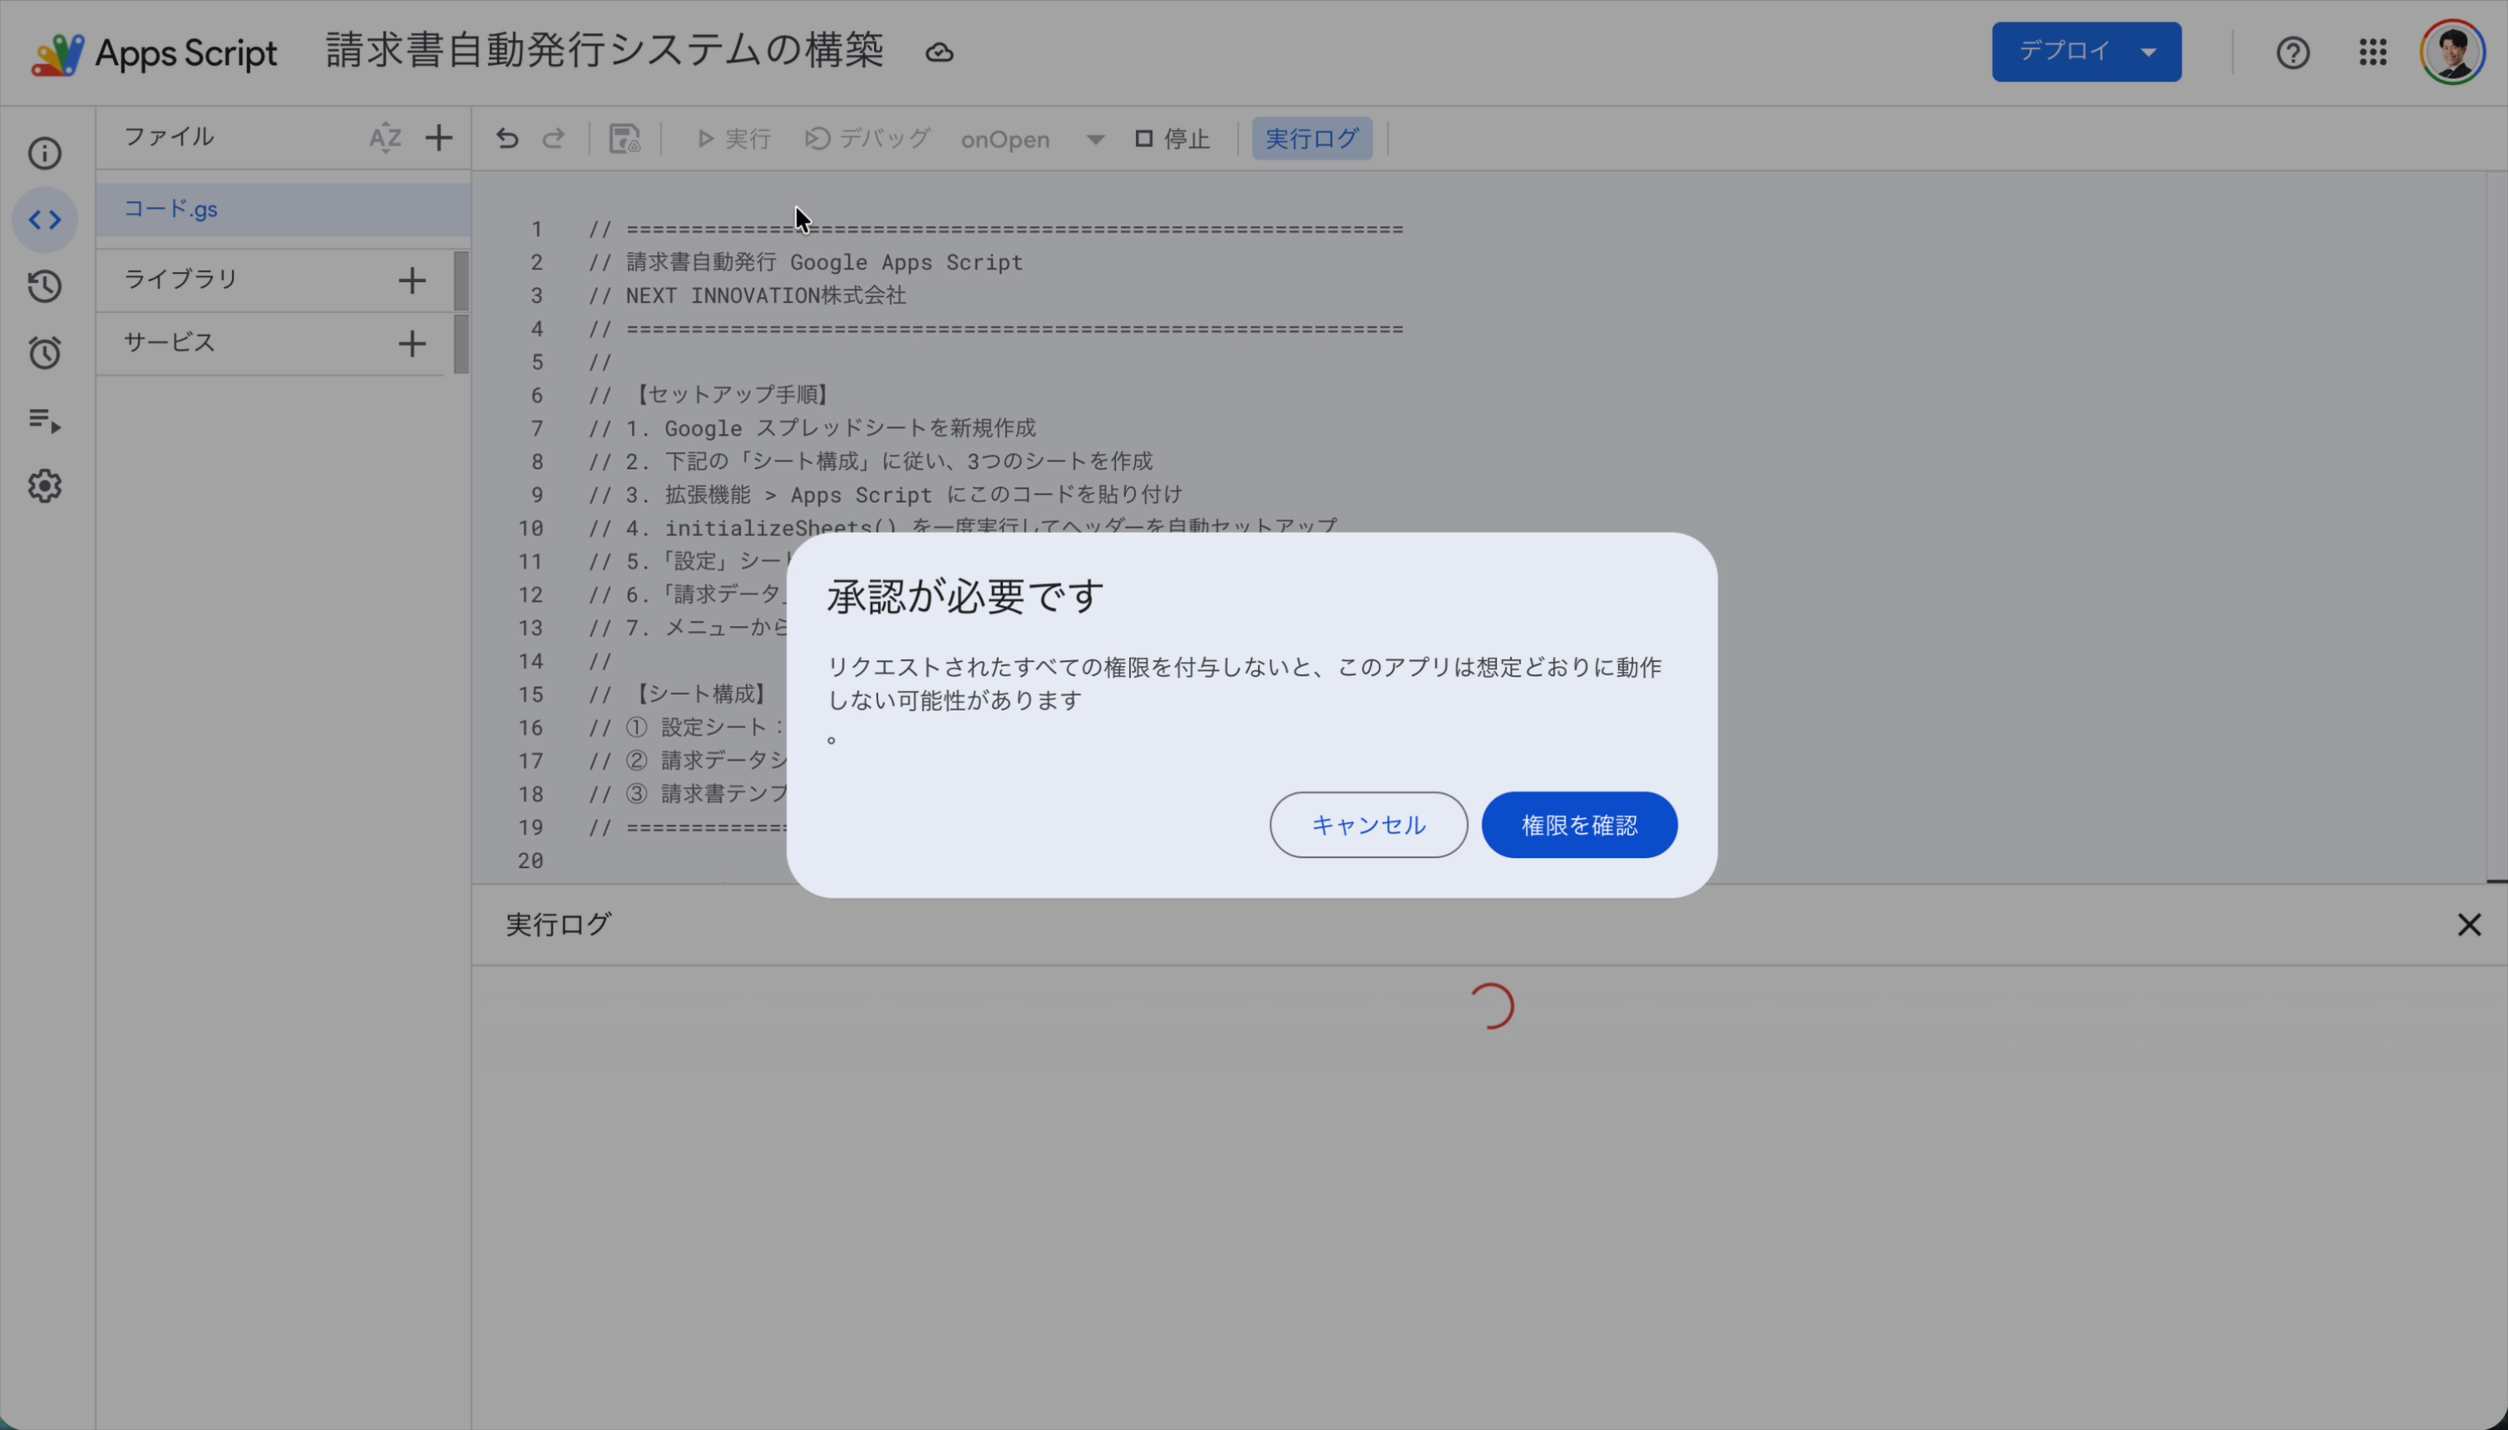2508x1430 pixels.
Task: Switch to the Editor code view
Action: 44,220
